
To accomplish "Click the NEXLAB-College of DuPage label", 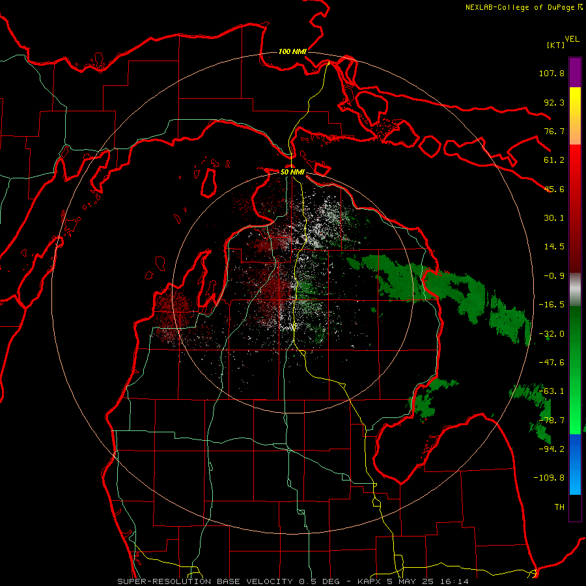I will [x=520, y=7].
